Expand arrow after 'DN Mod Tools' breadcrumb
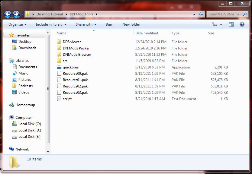This screenshot has height=174, width=252. click(97, 14)
